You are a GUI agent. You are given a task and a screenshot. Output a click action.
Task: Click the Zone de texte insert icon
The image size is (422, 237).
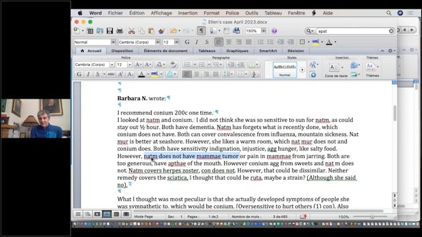334,67
